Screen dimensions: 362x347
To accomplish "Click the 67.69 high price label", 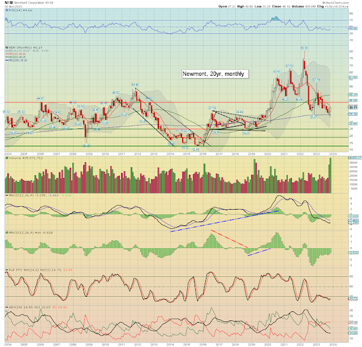I will point(290,66).
